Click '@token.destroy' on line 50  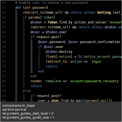59,52
